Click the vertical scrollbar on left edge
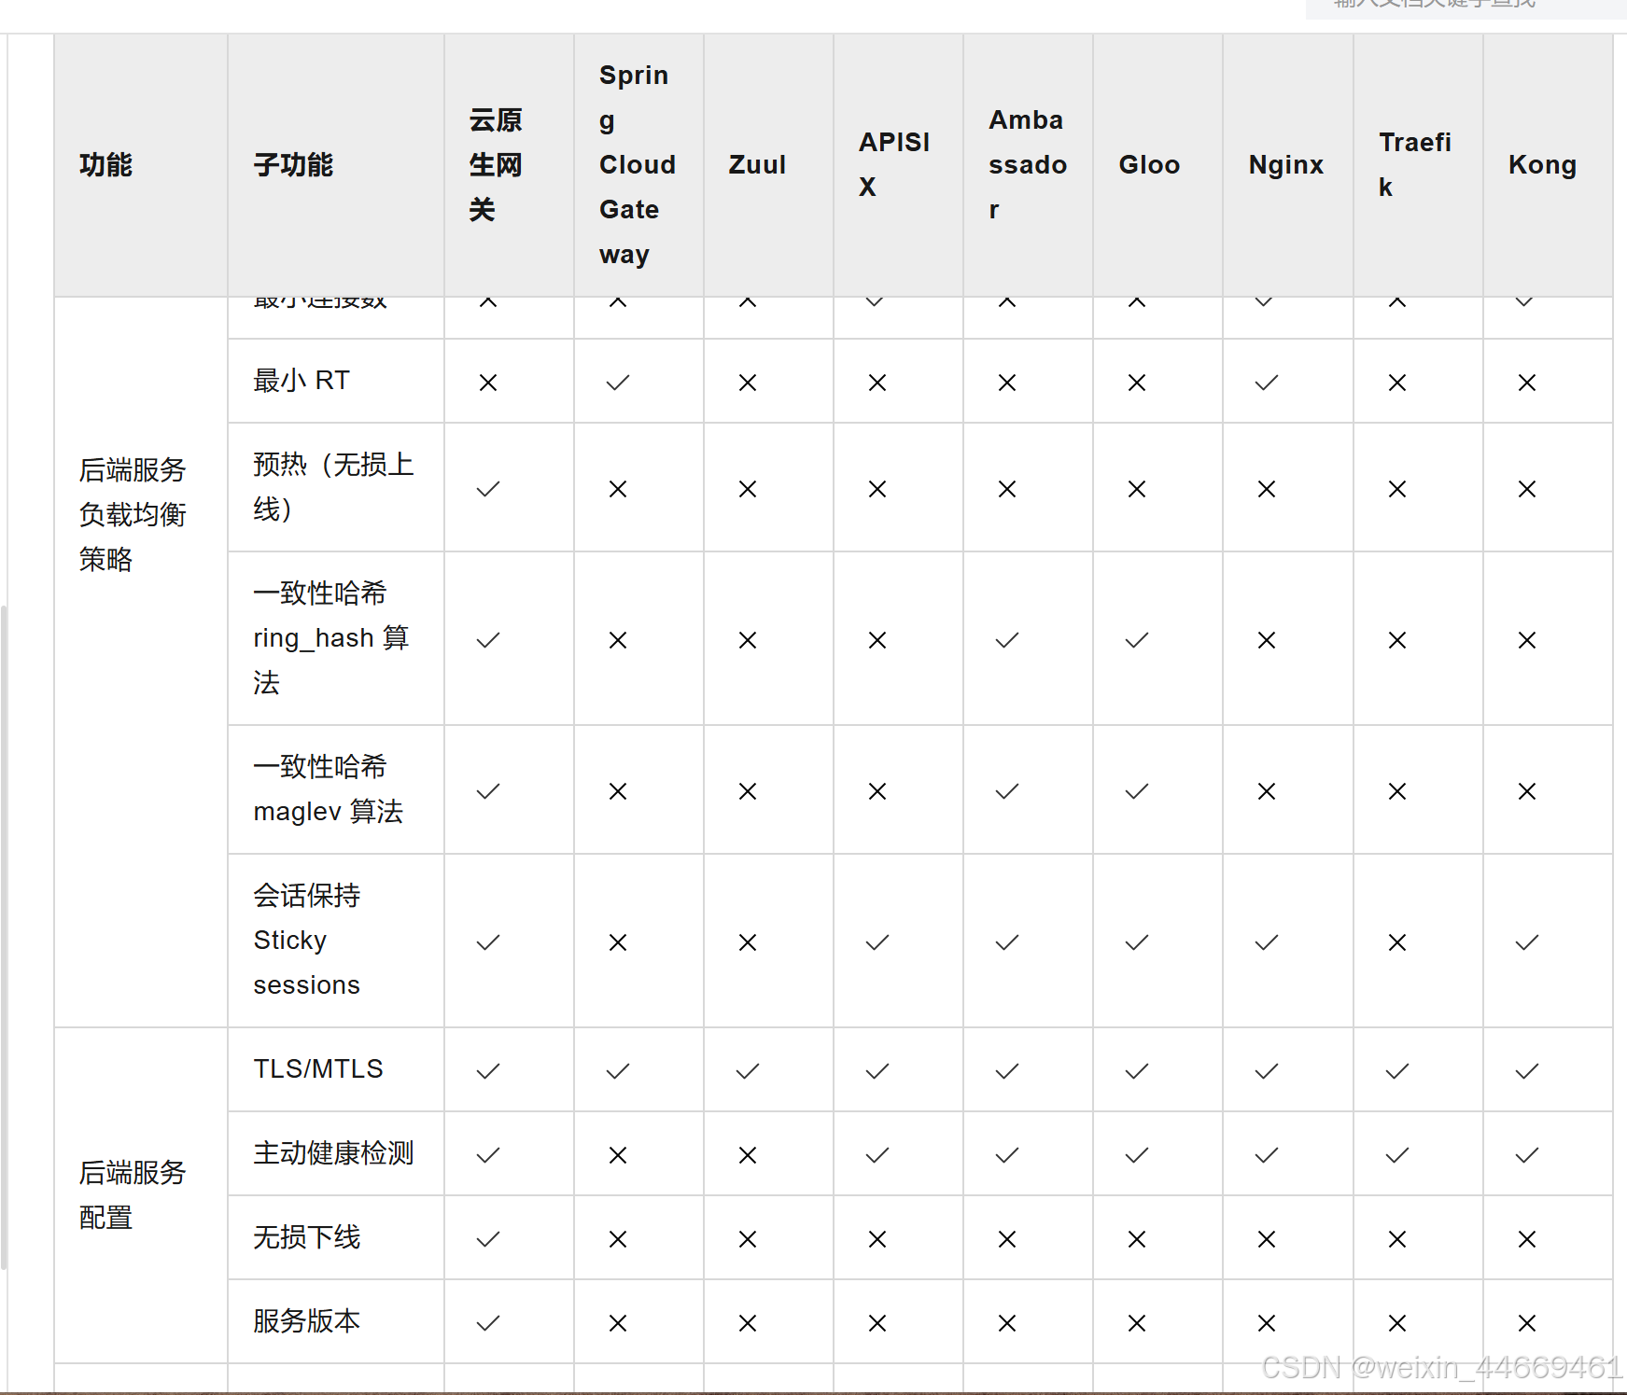The width and height of the screenshot is (1627, 1395). pos(5,938)
